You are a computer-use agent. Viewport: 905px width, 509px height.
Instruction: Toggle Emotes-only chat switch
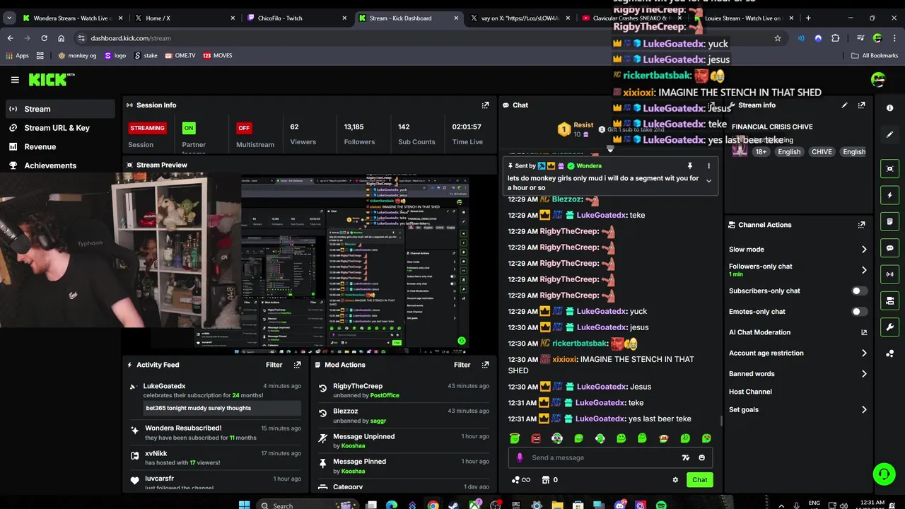[x=859, y=312]
